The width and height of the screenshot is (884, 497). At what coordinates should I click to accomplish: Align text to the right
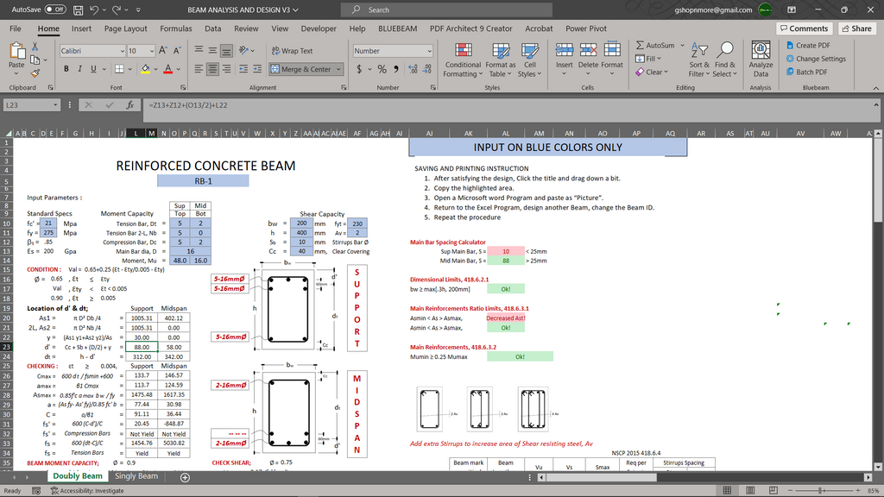tap(226, 69)
